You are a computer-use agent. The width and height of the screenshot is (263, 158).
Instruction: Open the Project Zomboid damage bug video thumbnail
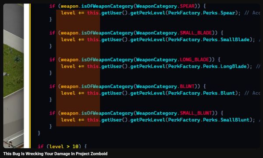tap(131, 76)
